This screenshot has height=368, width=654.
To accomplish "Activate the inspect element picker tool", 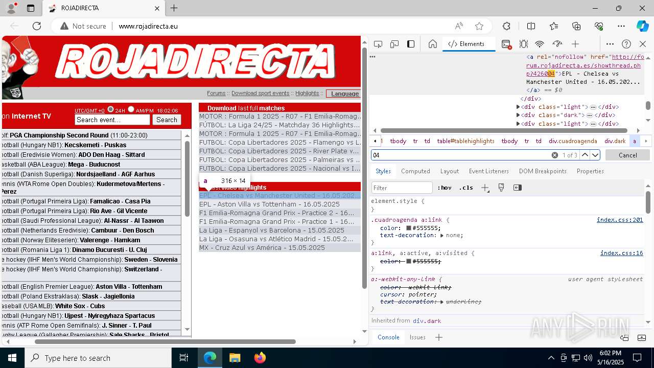I will [378, 44].
